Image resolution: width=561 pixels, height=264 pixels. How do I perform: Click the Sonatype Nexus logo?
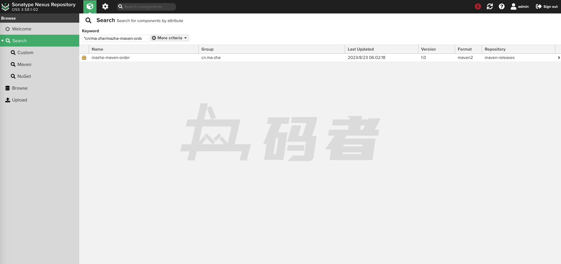pyautogui.click(x=5, y=7)
